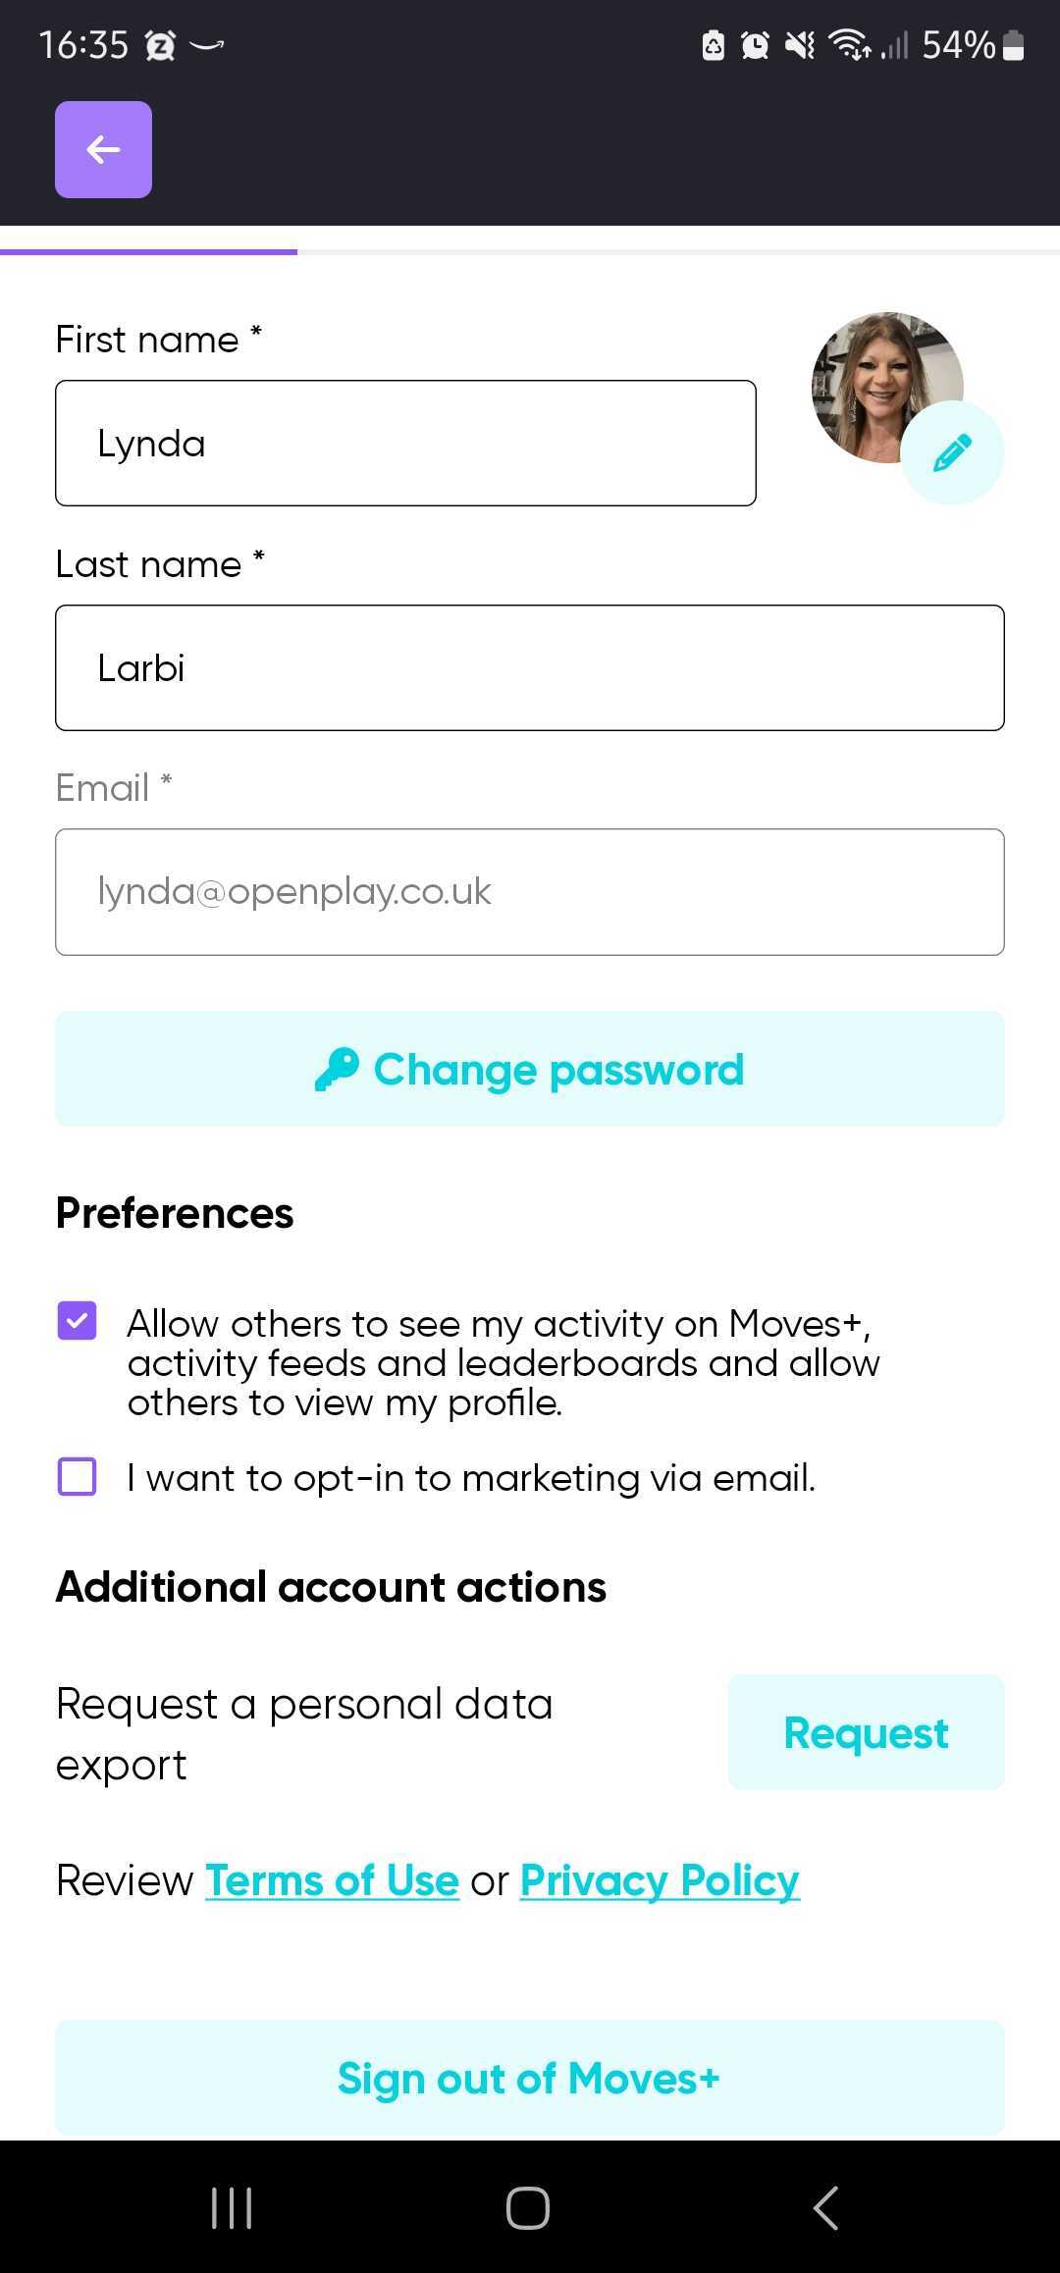Tap the alarm clock icon in status bar
Screen dimensions: 1060x2273
[754, 44]
